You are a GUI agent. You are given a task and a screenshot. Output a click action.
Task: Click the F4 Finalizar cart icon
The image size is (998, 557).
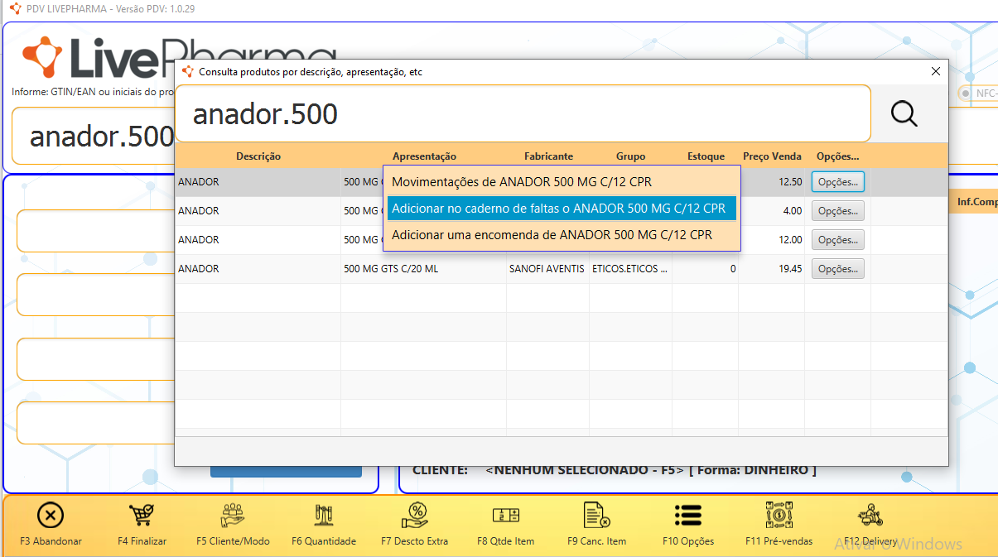(142, 516)
